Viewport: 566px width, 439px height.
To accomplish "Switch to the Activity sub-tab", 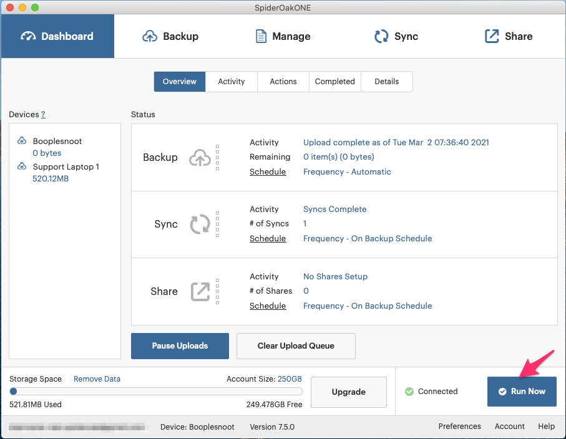I will [x=232, y=82].
